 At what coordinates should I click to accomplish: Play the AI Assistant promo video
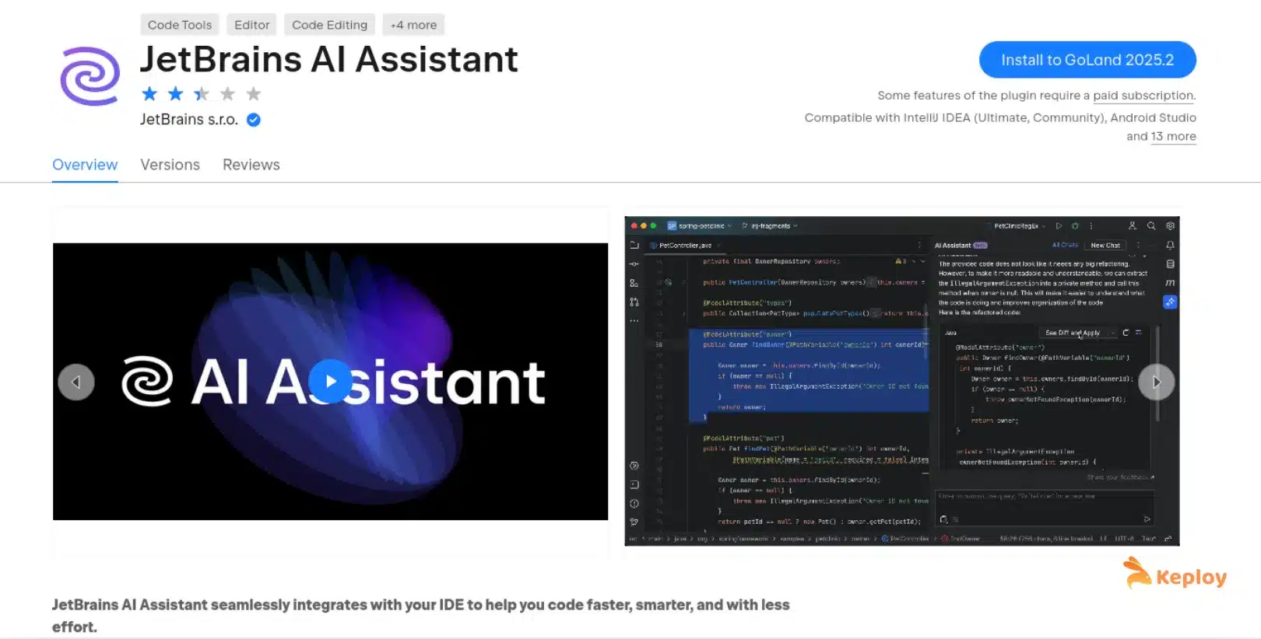(x=330, y=381)
